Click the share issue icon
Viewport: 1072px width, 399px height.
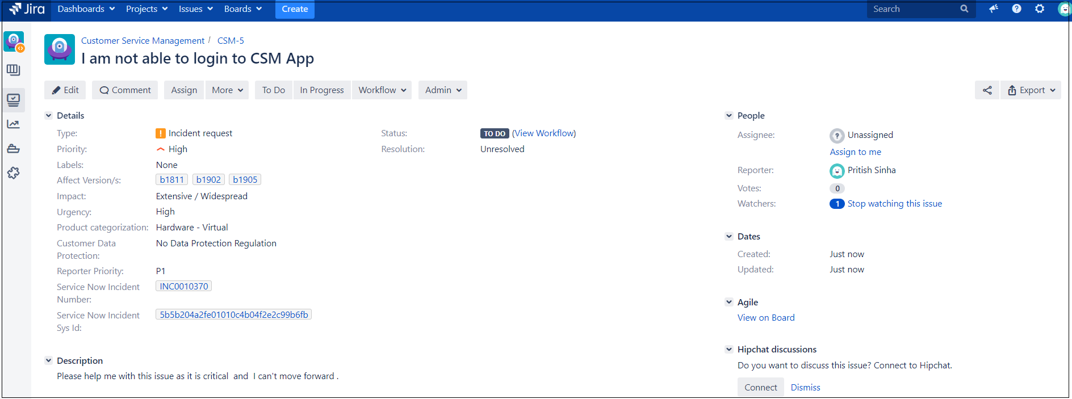click(987, 90)
